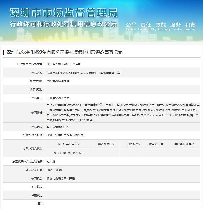Screen dimensions: 203x209
Task: Select the 处罚事由 label
Action: 37,98
